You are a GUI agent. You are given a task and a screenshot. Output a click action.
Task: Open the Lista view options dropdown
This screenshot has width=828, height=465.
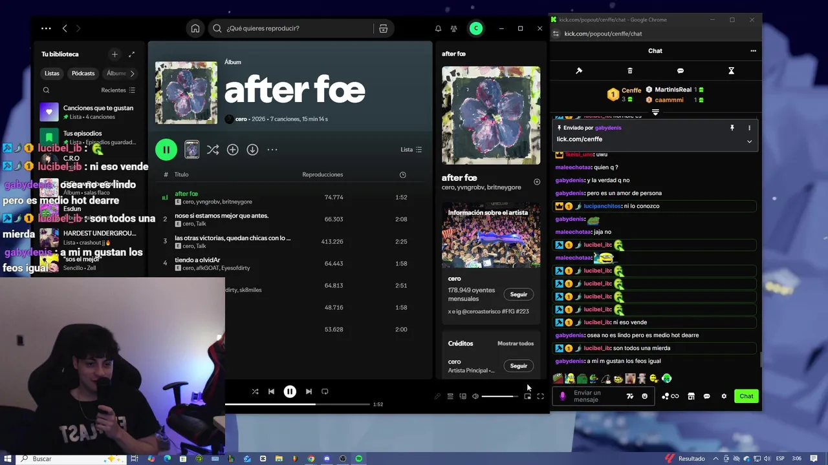click(411, 150)
